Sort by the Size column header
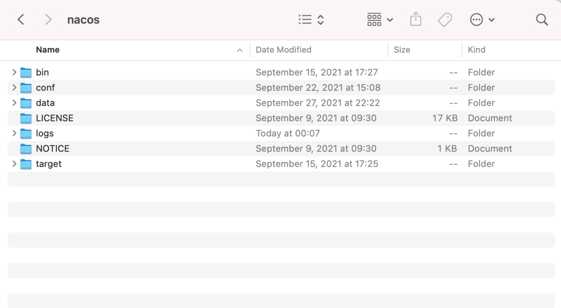This screenshot has width=561, height=308. pyautogui.click(x=402, y=50)
